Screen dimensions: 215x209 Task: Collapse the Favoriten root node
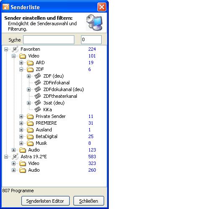(x=6, y=49)
